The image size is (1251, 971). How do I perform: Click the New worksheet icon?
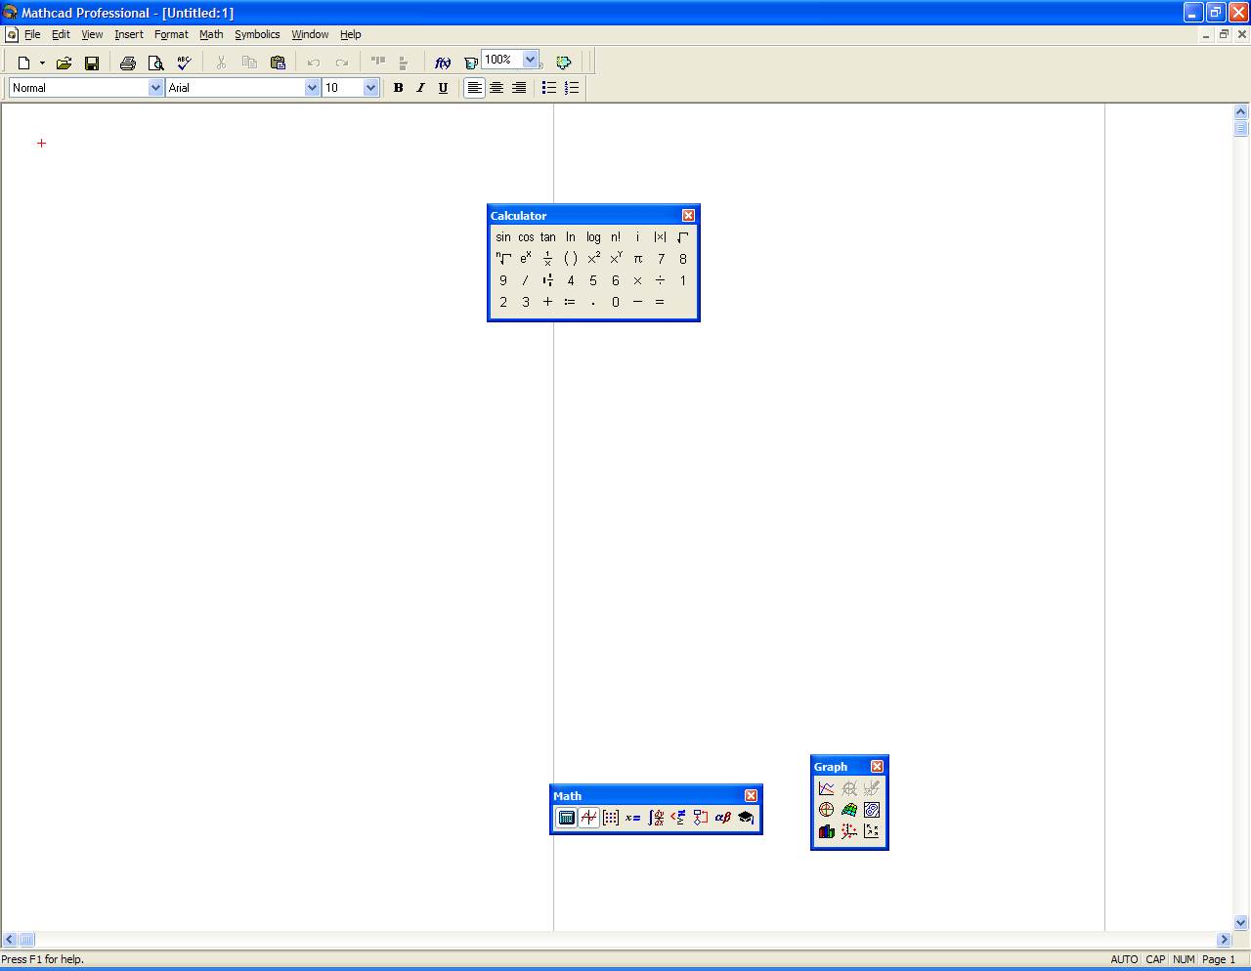(23, 63)
